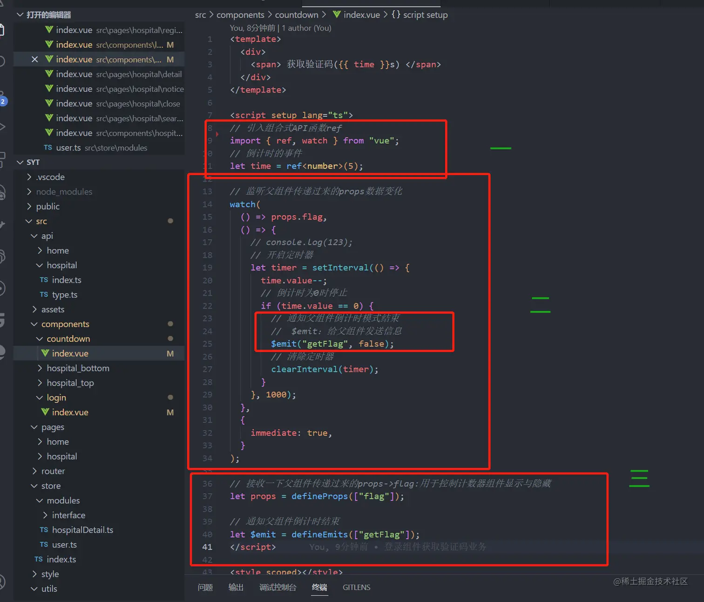Click the code line 'clearInterval(timer);'
Image resolution: width=704 pixels, height=602 pixels.
coord(325,369)
